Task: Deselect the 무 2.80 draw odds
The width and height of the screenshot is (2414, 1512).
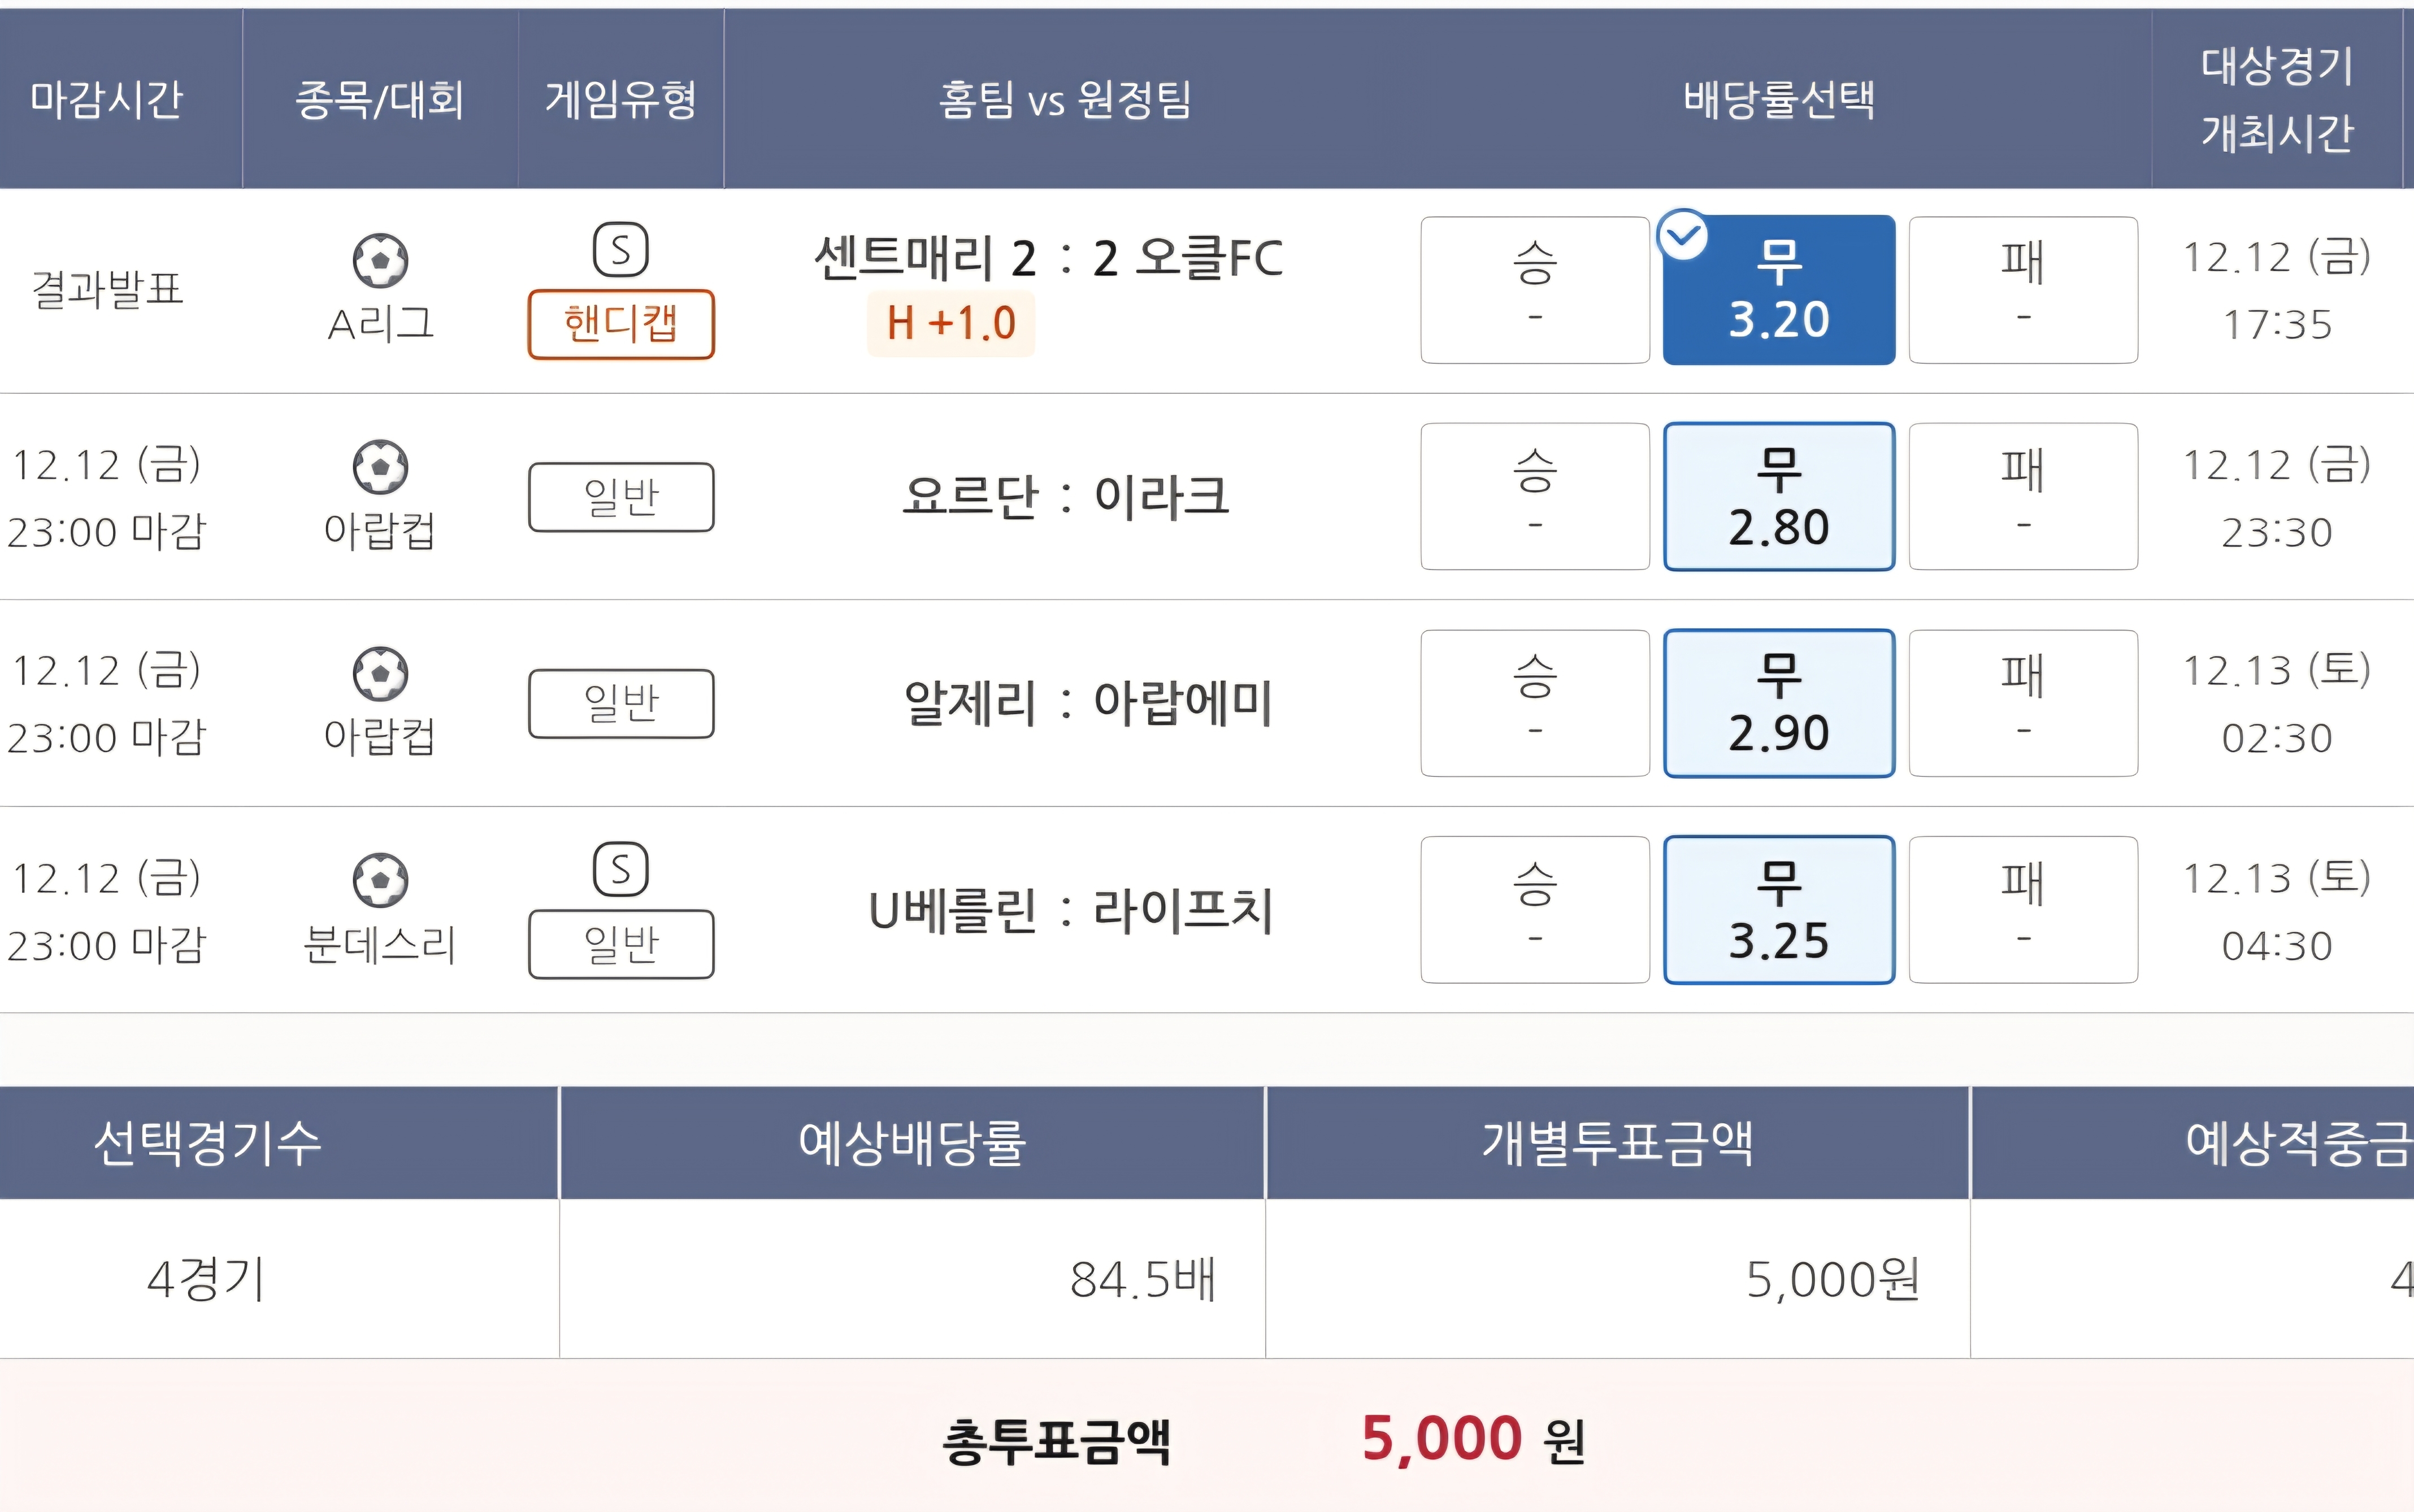Action: tap(1779, 497)
